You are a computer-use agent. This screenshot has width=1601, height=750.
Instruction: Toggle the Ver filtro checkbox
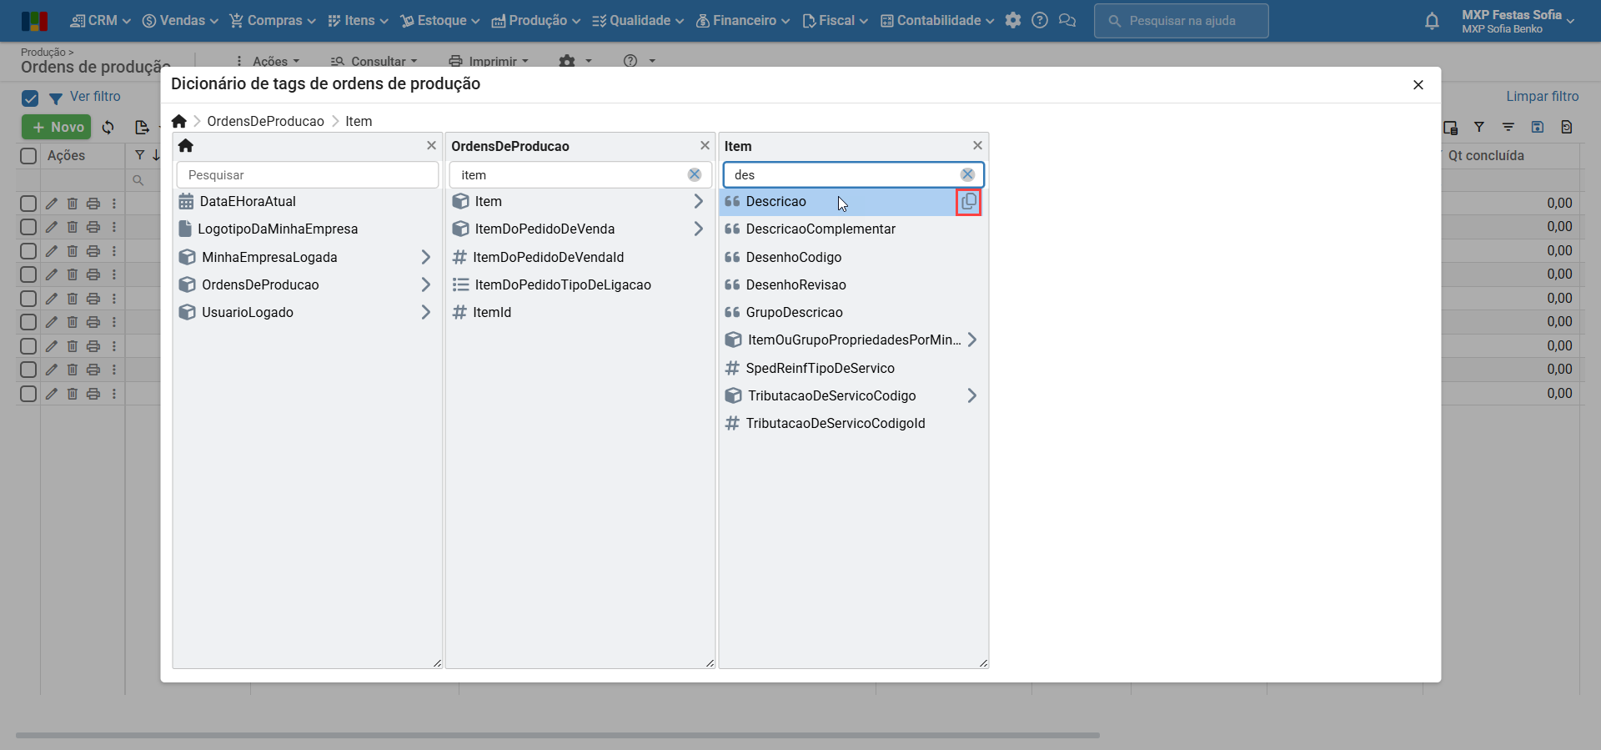30,98
